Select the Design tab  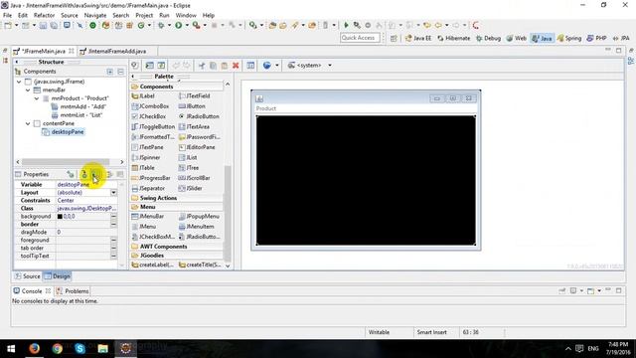pyautogui.click(x=58, y=276)
